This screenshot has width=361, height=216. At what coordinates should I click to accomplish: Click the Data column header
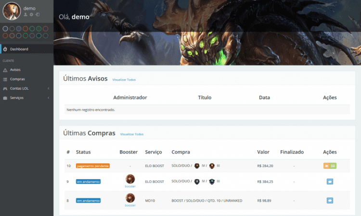[x=264, y=97]
